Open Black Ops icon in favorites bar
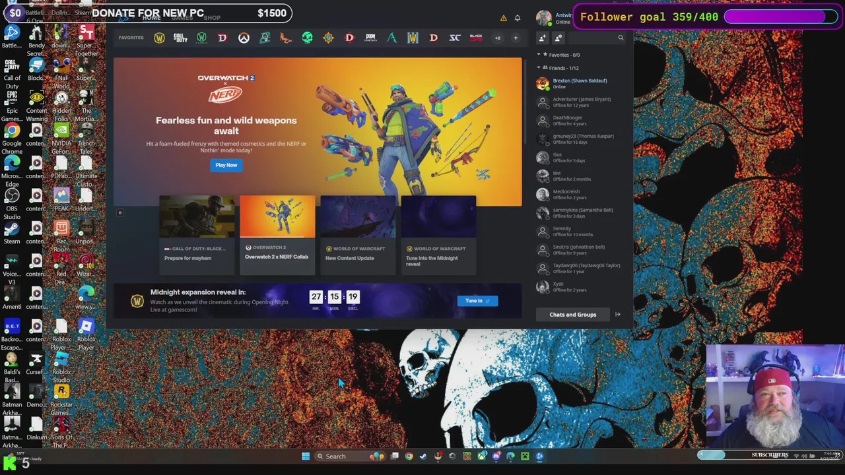This screenshot has height=475, width=845. tap(476, 38)
